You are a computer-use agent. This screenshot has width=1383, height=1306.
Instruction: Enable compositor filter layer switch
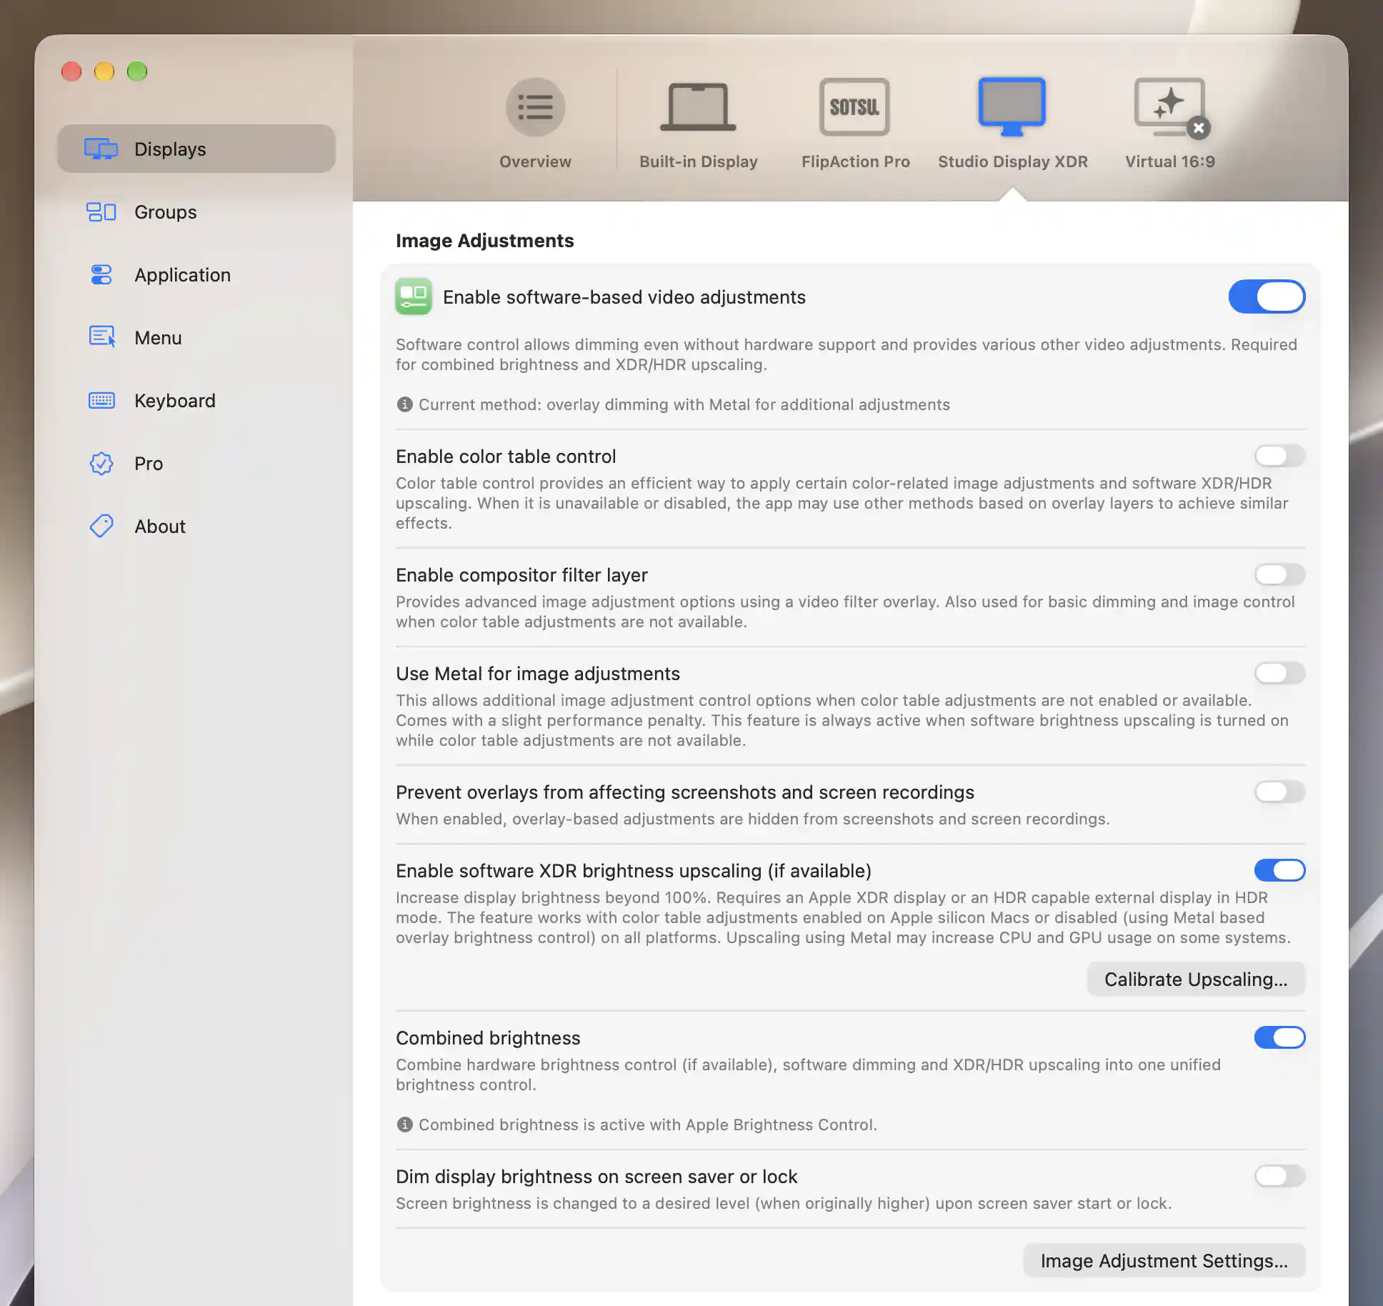click(1279, 574)
